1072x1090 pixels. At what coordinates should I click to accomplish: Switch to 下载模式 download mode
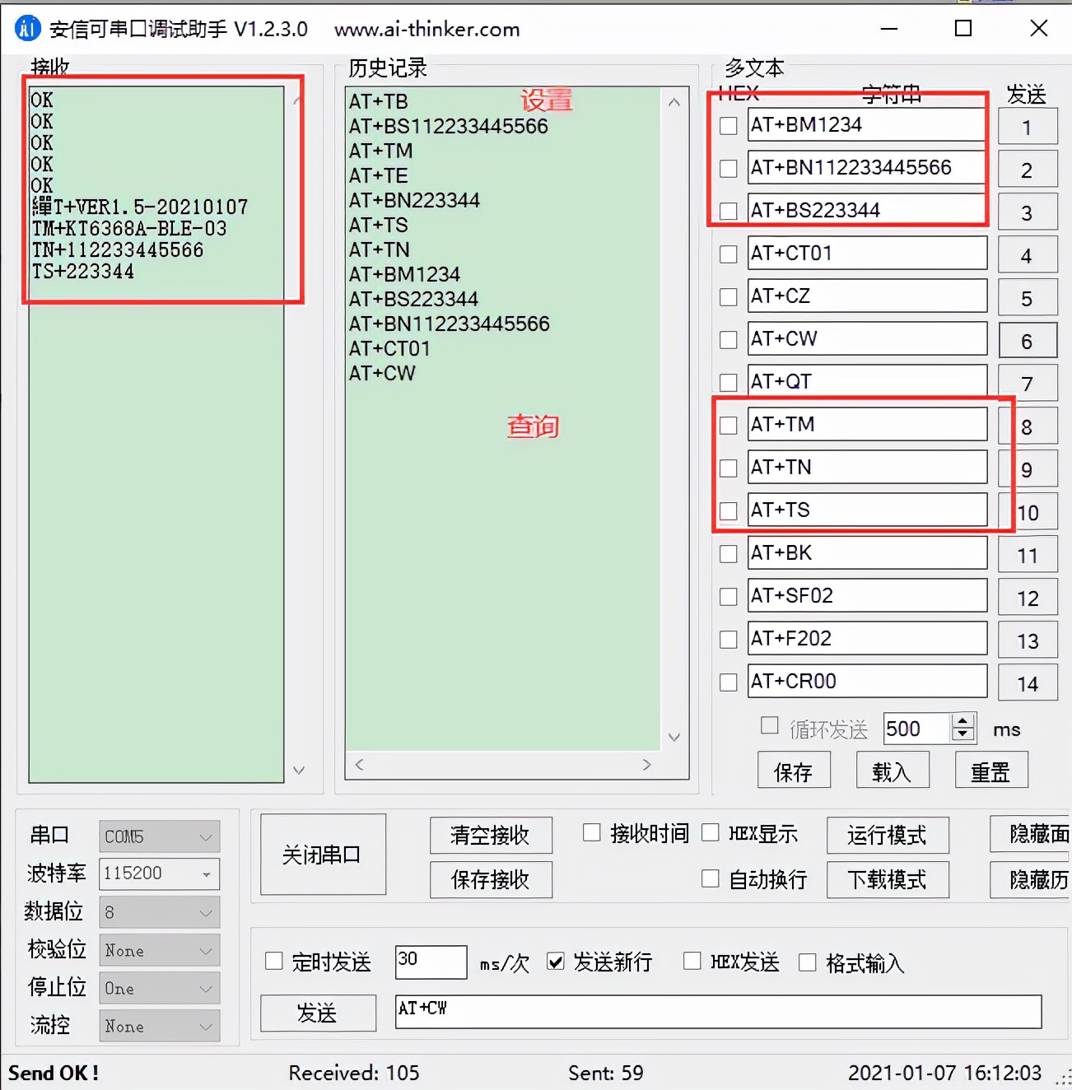(888, 879)
